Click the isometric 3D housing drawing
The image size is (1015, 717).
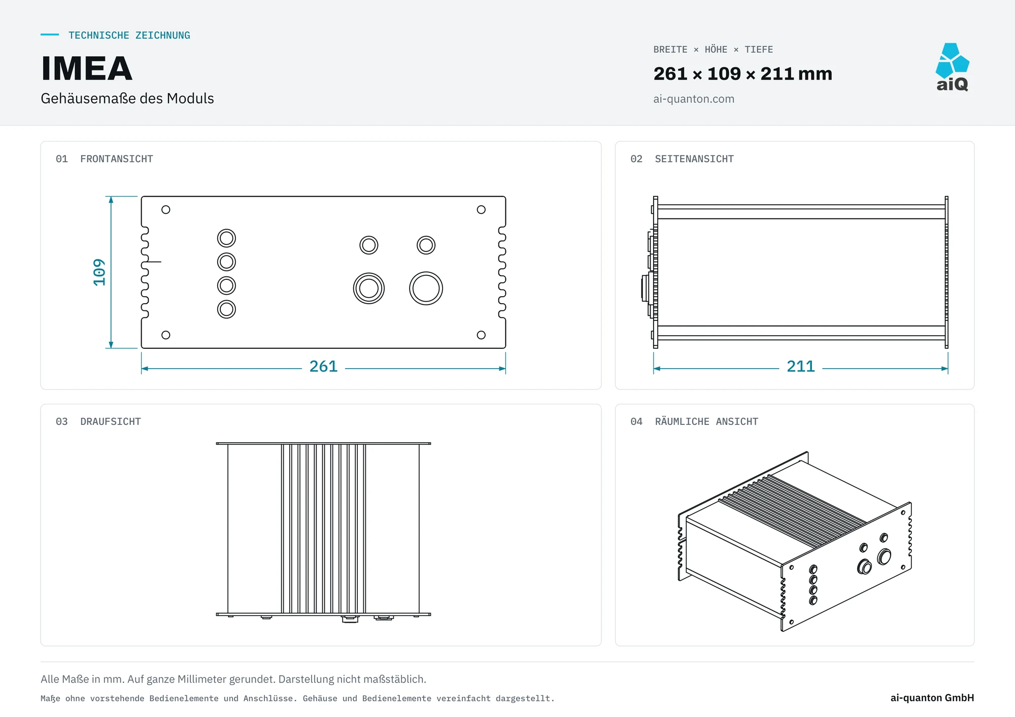(795, 541)
